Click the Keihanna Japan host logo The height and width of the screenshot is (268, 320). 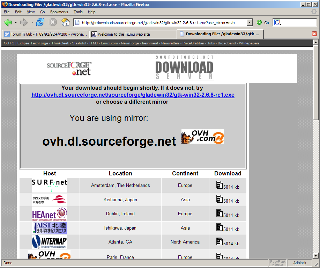[x=50, y=200]
